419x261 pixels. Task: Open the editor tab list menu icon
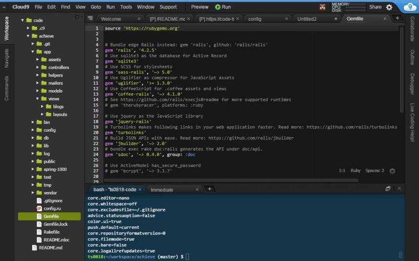(90, 18)
